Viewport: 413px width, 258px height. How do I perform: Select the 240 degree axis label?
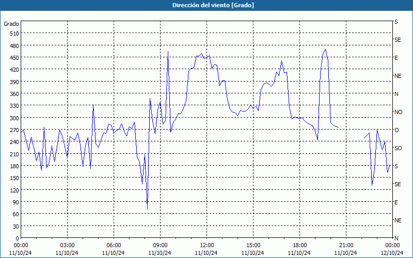[x=14, y=142]
